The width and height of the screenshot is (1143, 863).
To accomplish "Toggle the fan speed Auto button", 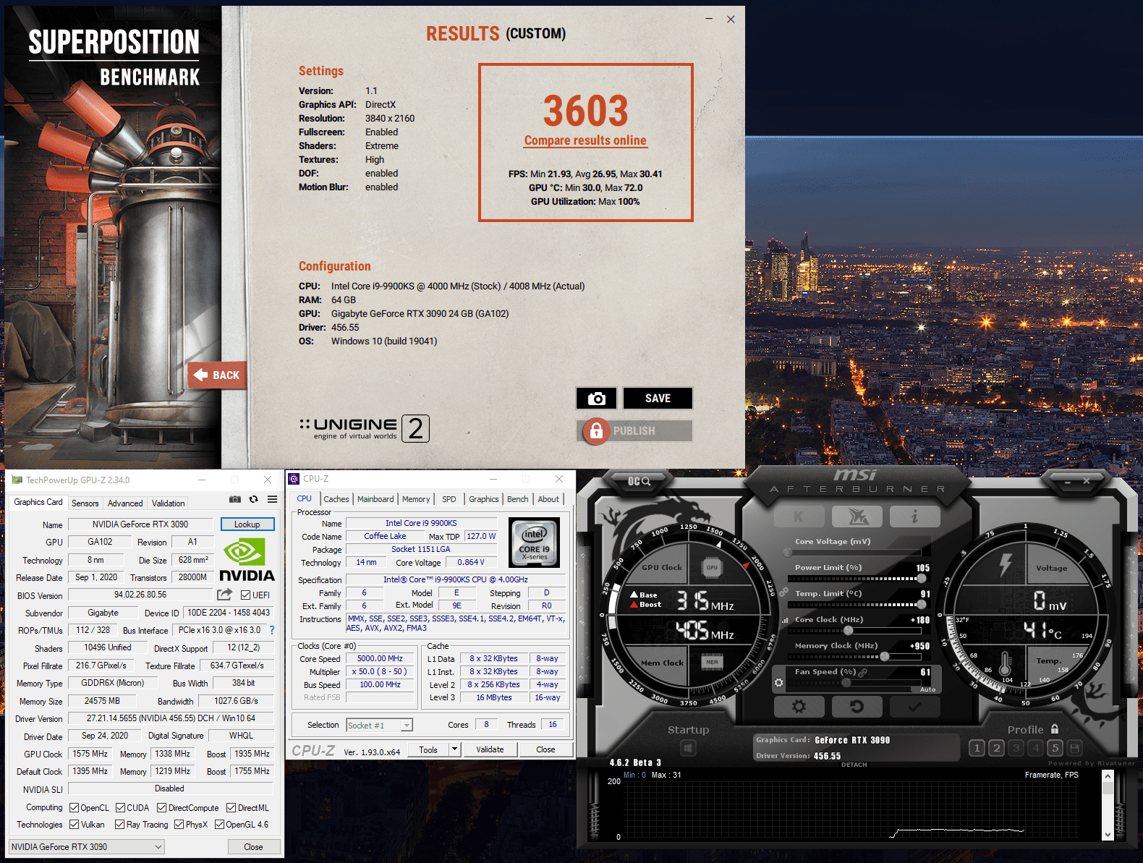I will tap(927, 689).
